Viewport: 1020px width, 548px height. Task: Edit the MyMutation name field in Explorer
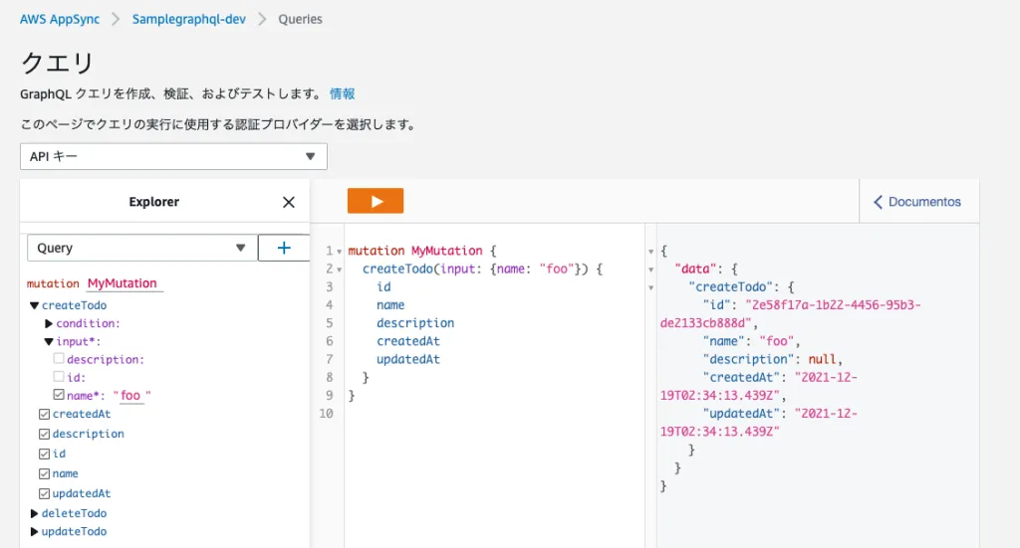[123, 283]
